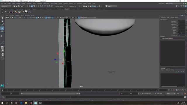Image resolution: width=187 pixels, height=105 pixels.
Task: Select the pCylinderShape2 input node
Action: (x=167, y=38)
